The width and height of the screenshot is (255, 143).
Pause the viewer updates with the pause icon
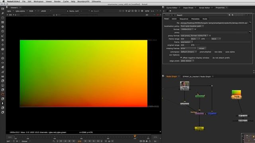(142, 11)
